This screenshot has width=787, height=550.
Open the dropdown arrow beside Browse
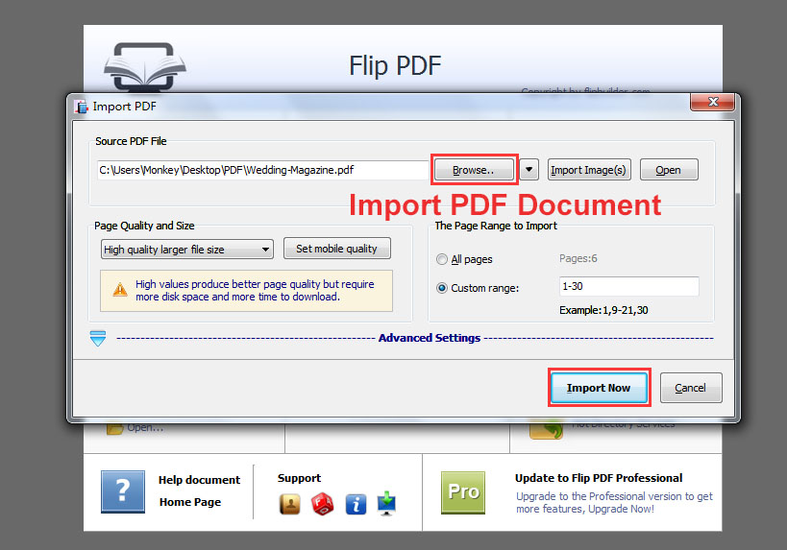529,170
